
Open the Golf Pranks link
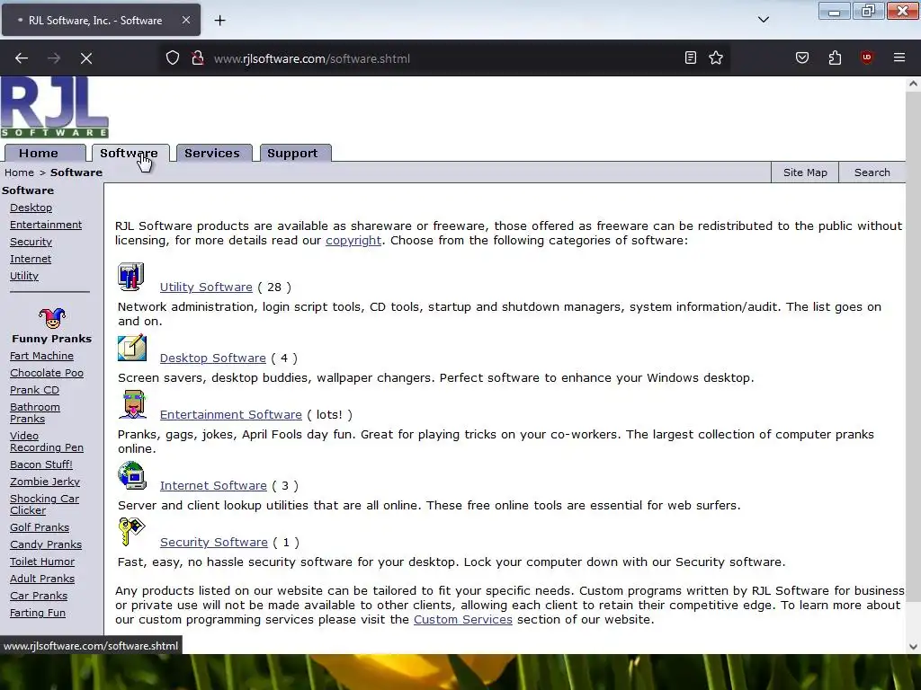tap(40, 527)
